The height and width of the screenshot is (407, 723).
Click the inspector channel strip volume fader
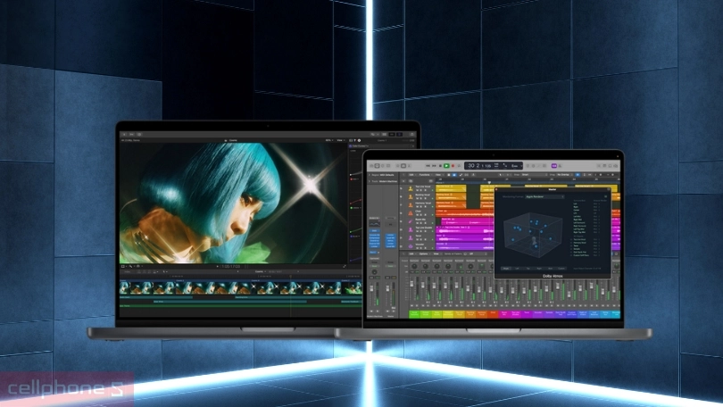click(x=371, y=288)
